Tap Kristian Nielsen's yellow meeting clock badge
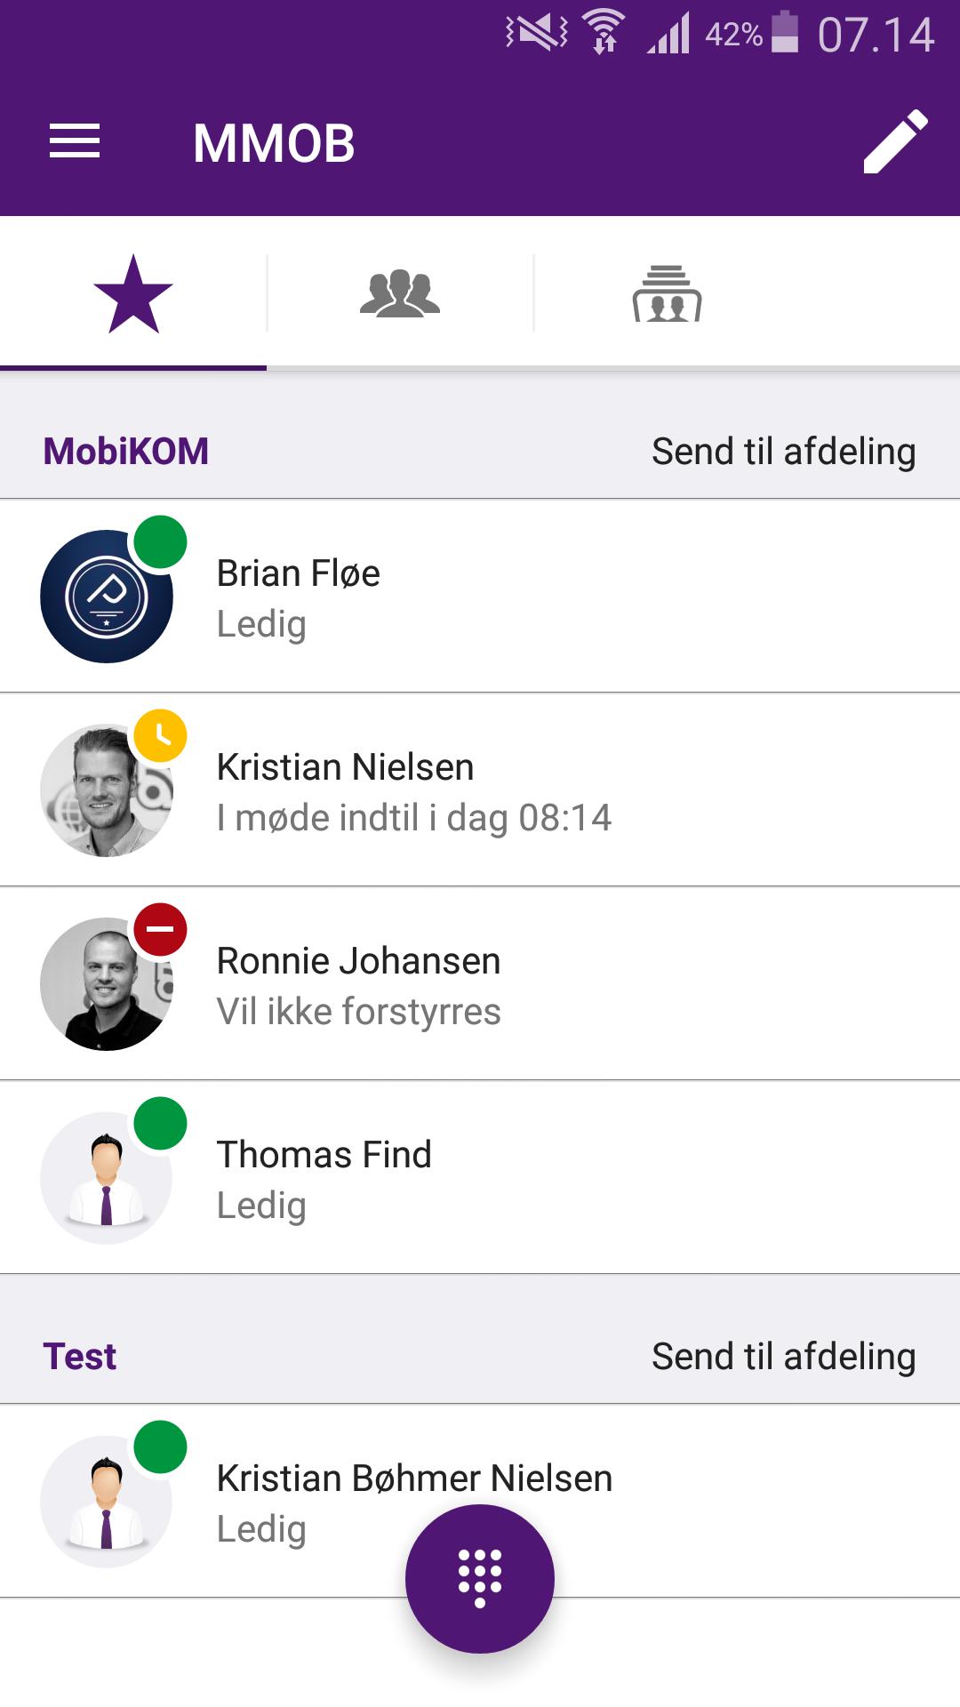Screen dimensions: 960x1707 [x=160, y=735]
